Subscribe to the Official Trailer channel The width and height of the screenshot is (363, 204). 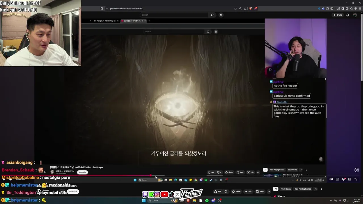click(83, 172)
